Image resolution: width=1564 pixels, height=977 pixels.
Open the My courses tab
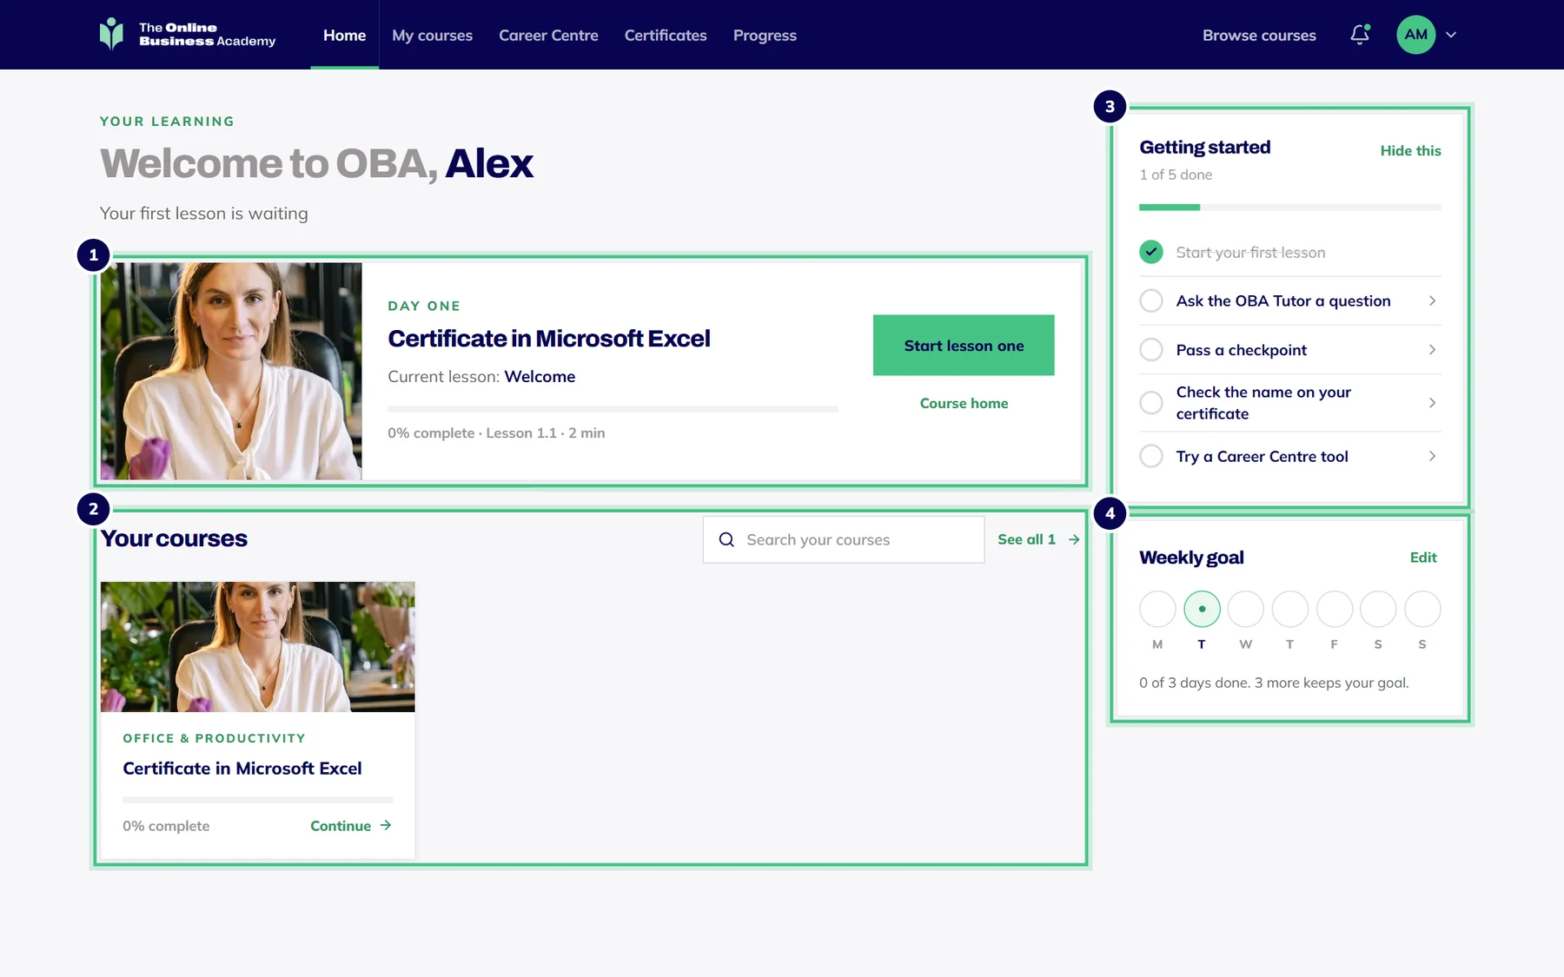coord(432,35)
